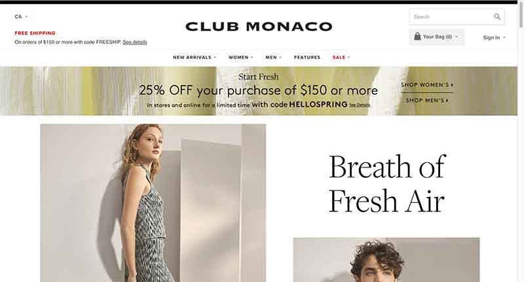Image resolution: width=524 pixels, height=282 pixels.
Task: Click See Details link for HELLOSPRING code
Action: pos(360,105)
